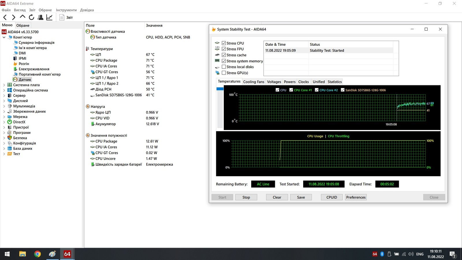
Task: Open File Explorer from the taskbar
Action: (x=23, y=254)
